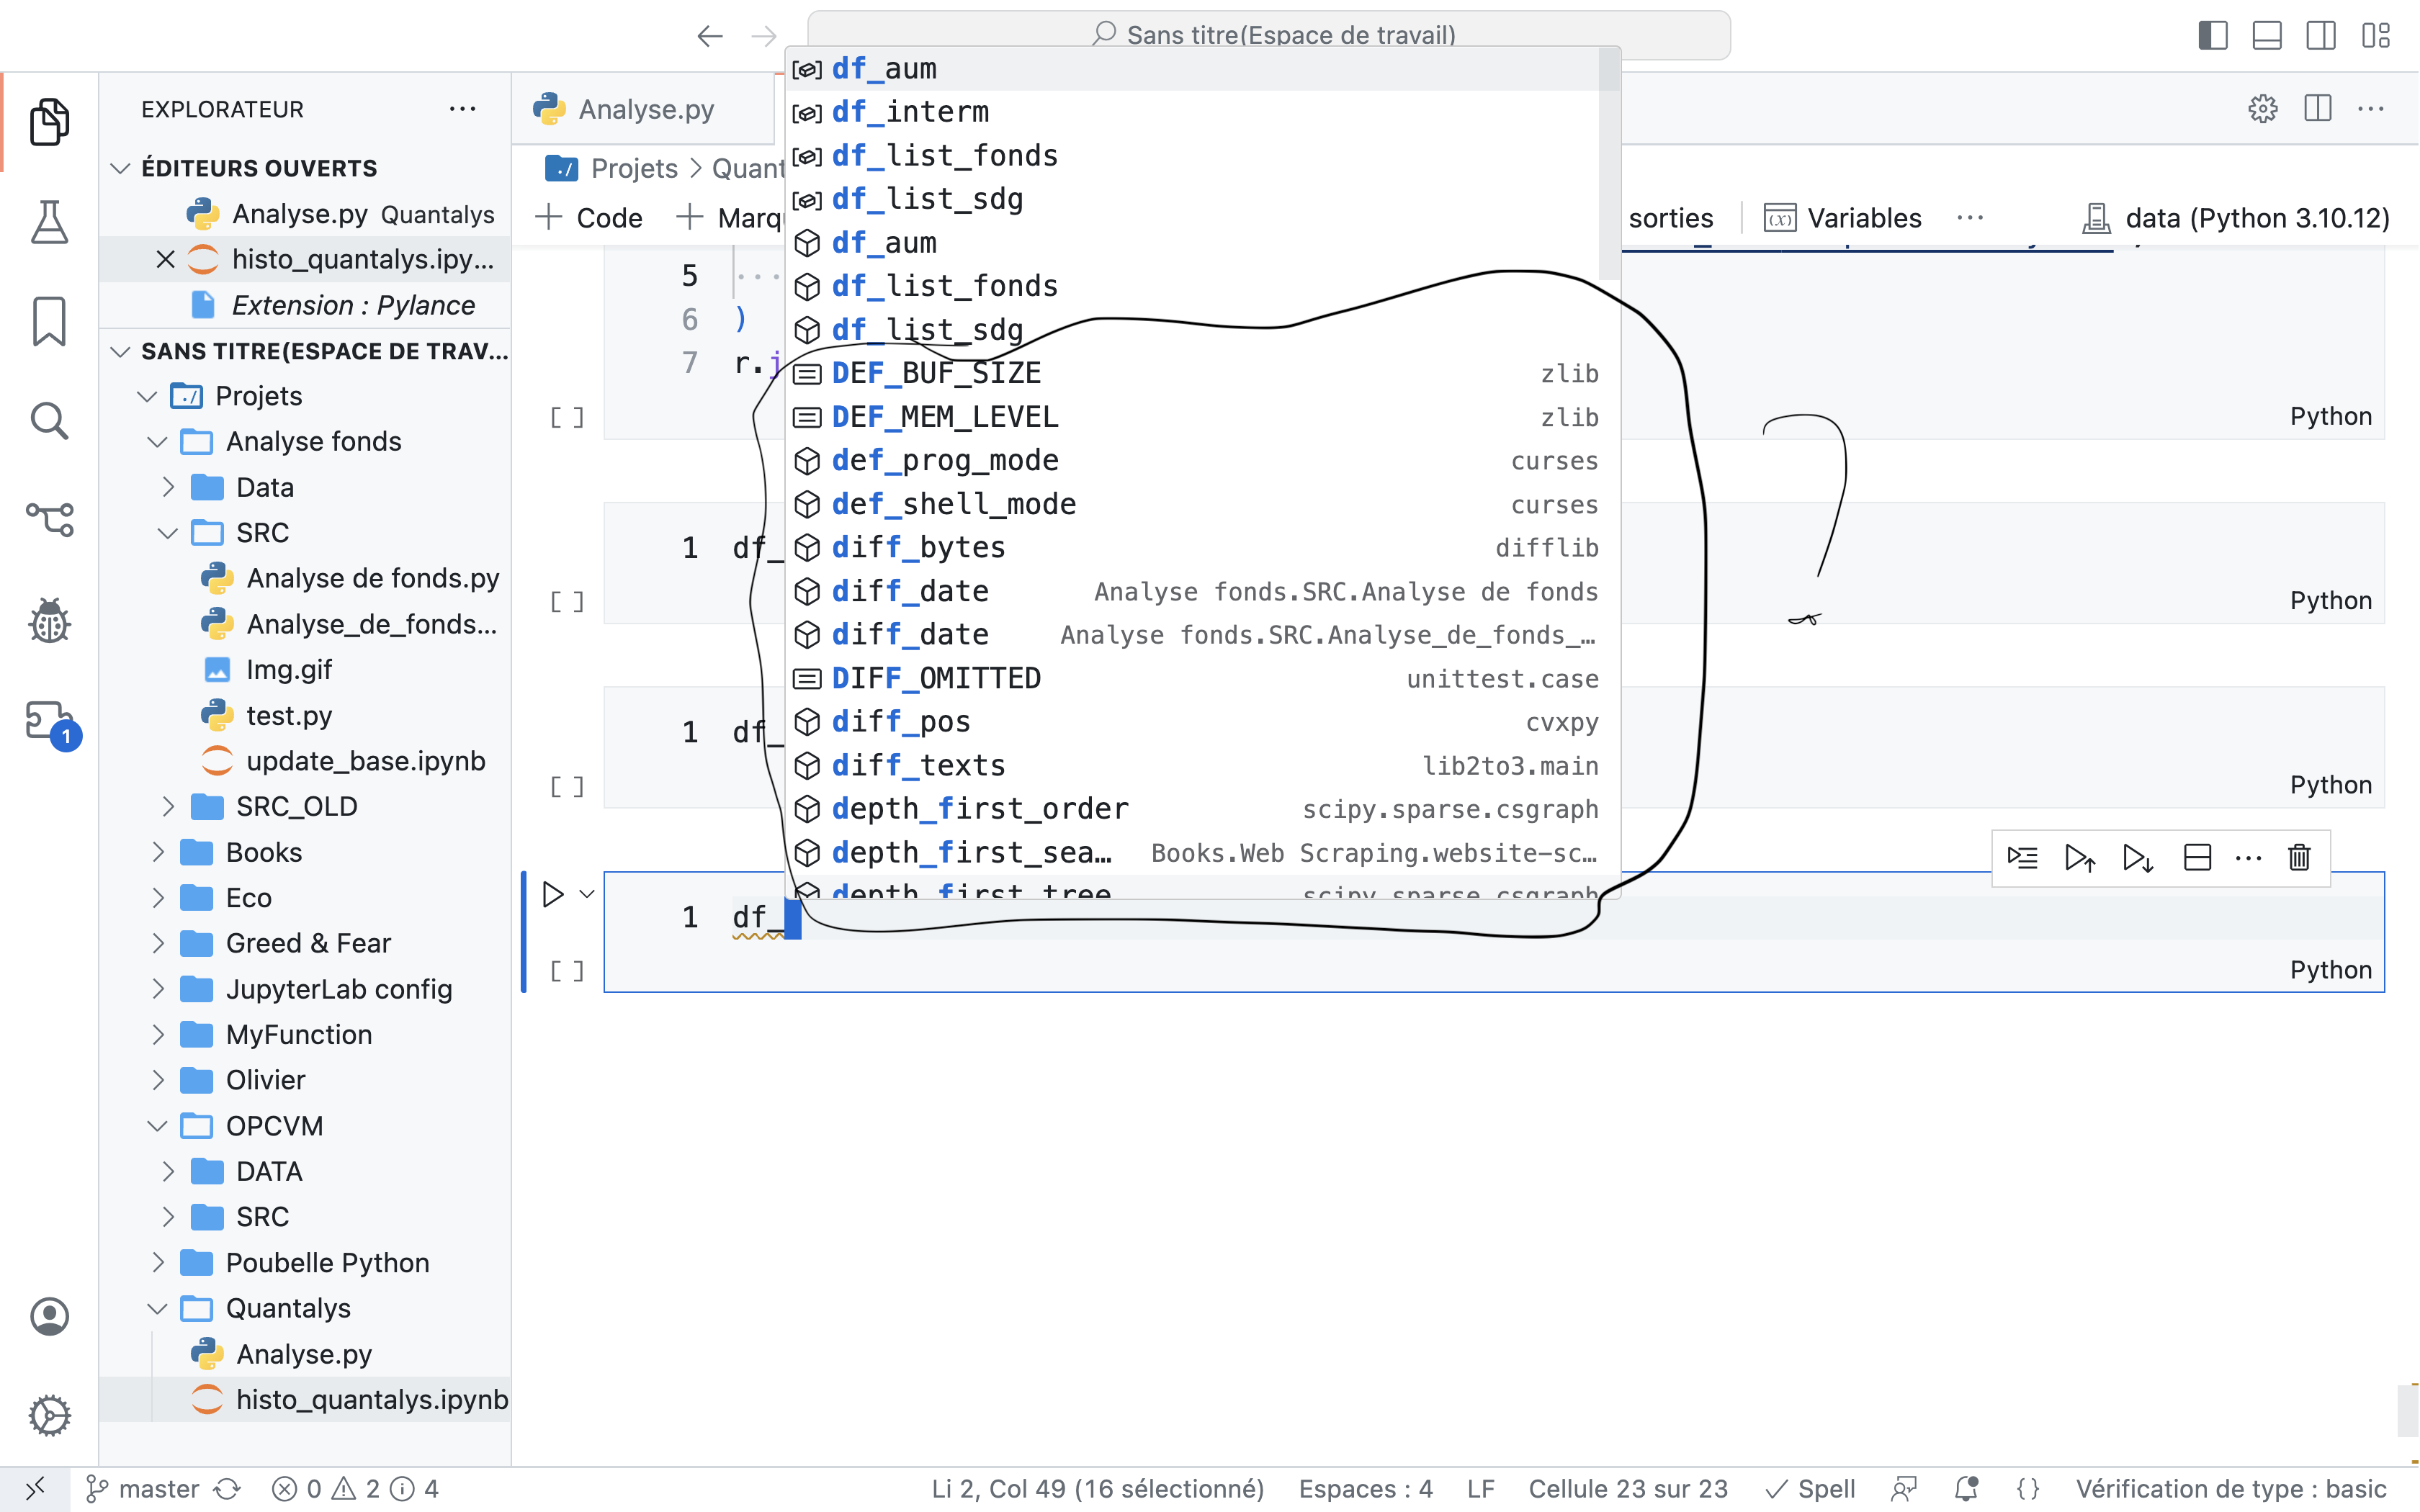This screenshot has width=2420, height=1512.
Task: Close the histo_quantalys.ipynb open editor
Action: click(x=166, y=260)
